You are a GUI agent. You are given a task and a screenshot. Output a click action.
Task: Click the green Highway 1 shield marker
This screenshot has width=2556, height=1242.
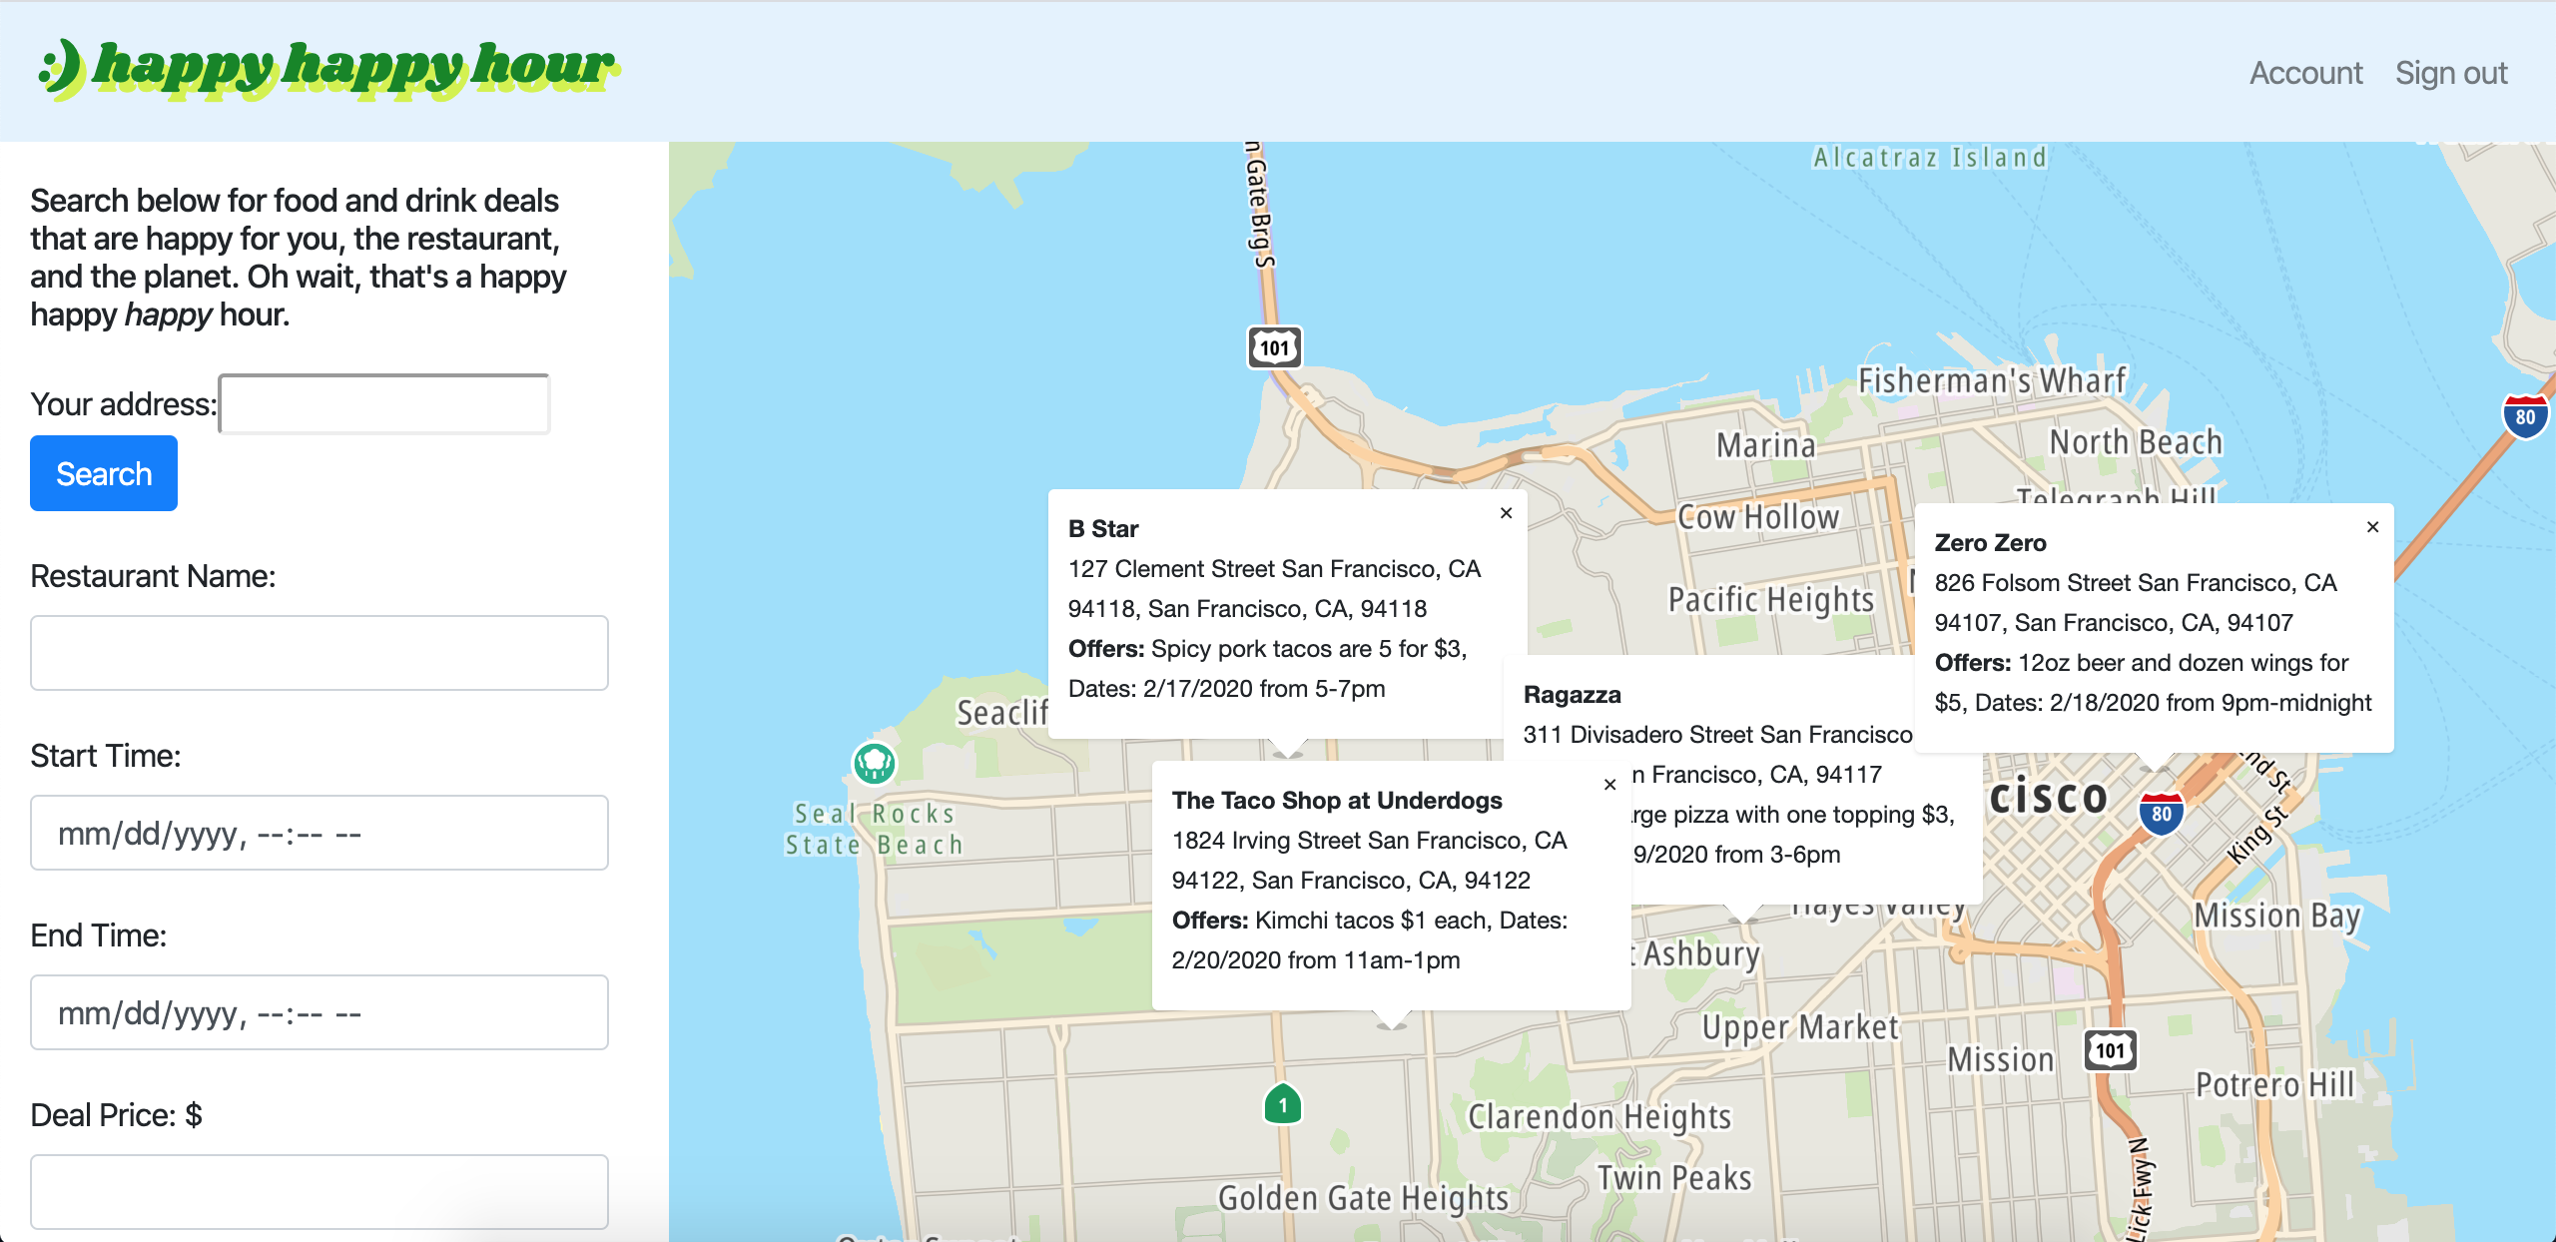1283,1105
